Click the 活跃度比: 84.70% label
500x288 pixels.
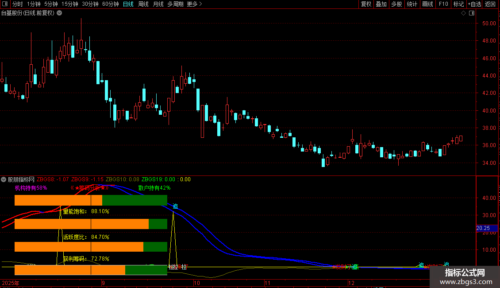[x=86, y=237]
